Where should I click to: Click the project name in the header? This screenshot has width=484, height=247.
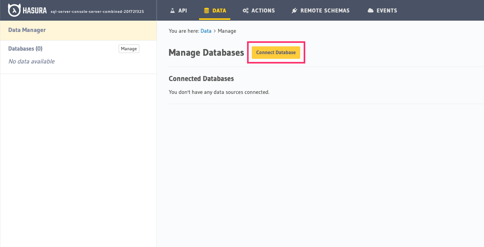coord(96,12)
